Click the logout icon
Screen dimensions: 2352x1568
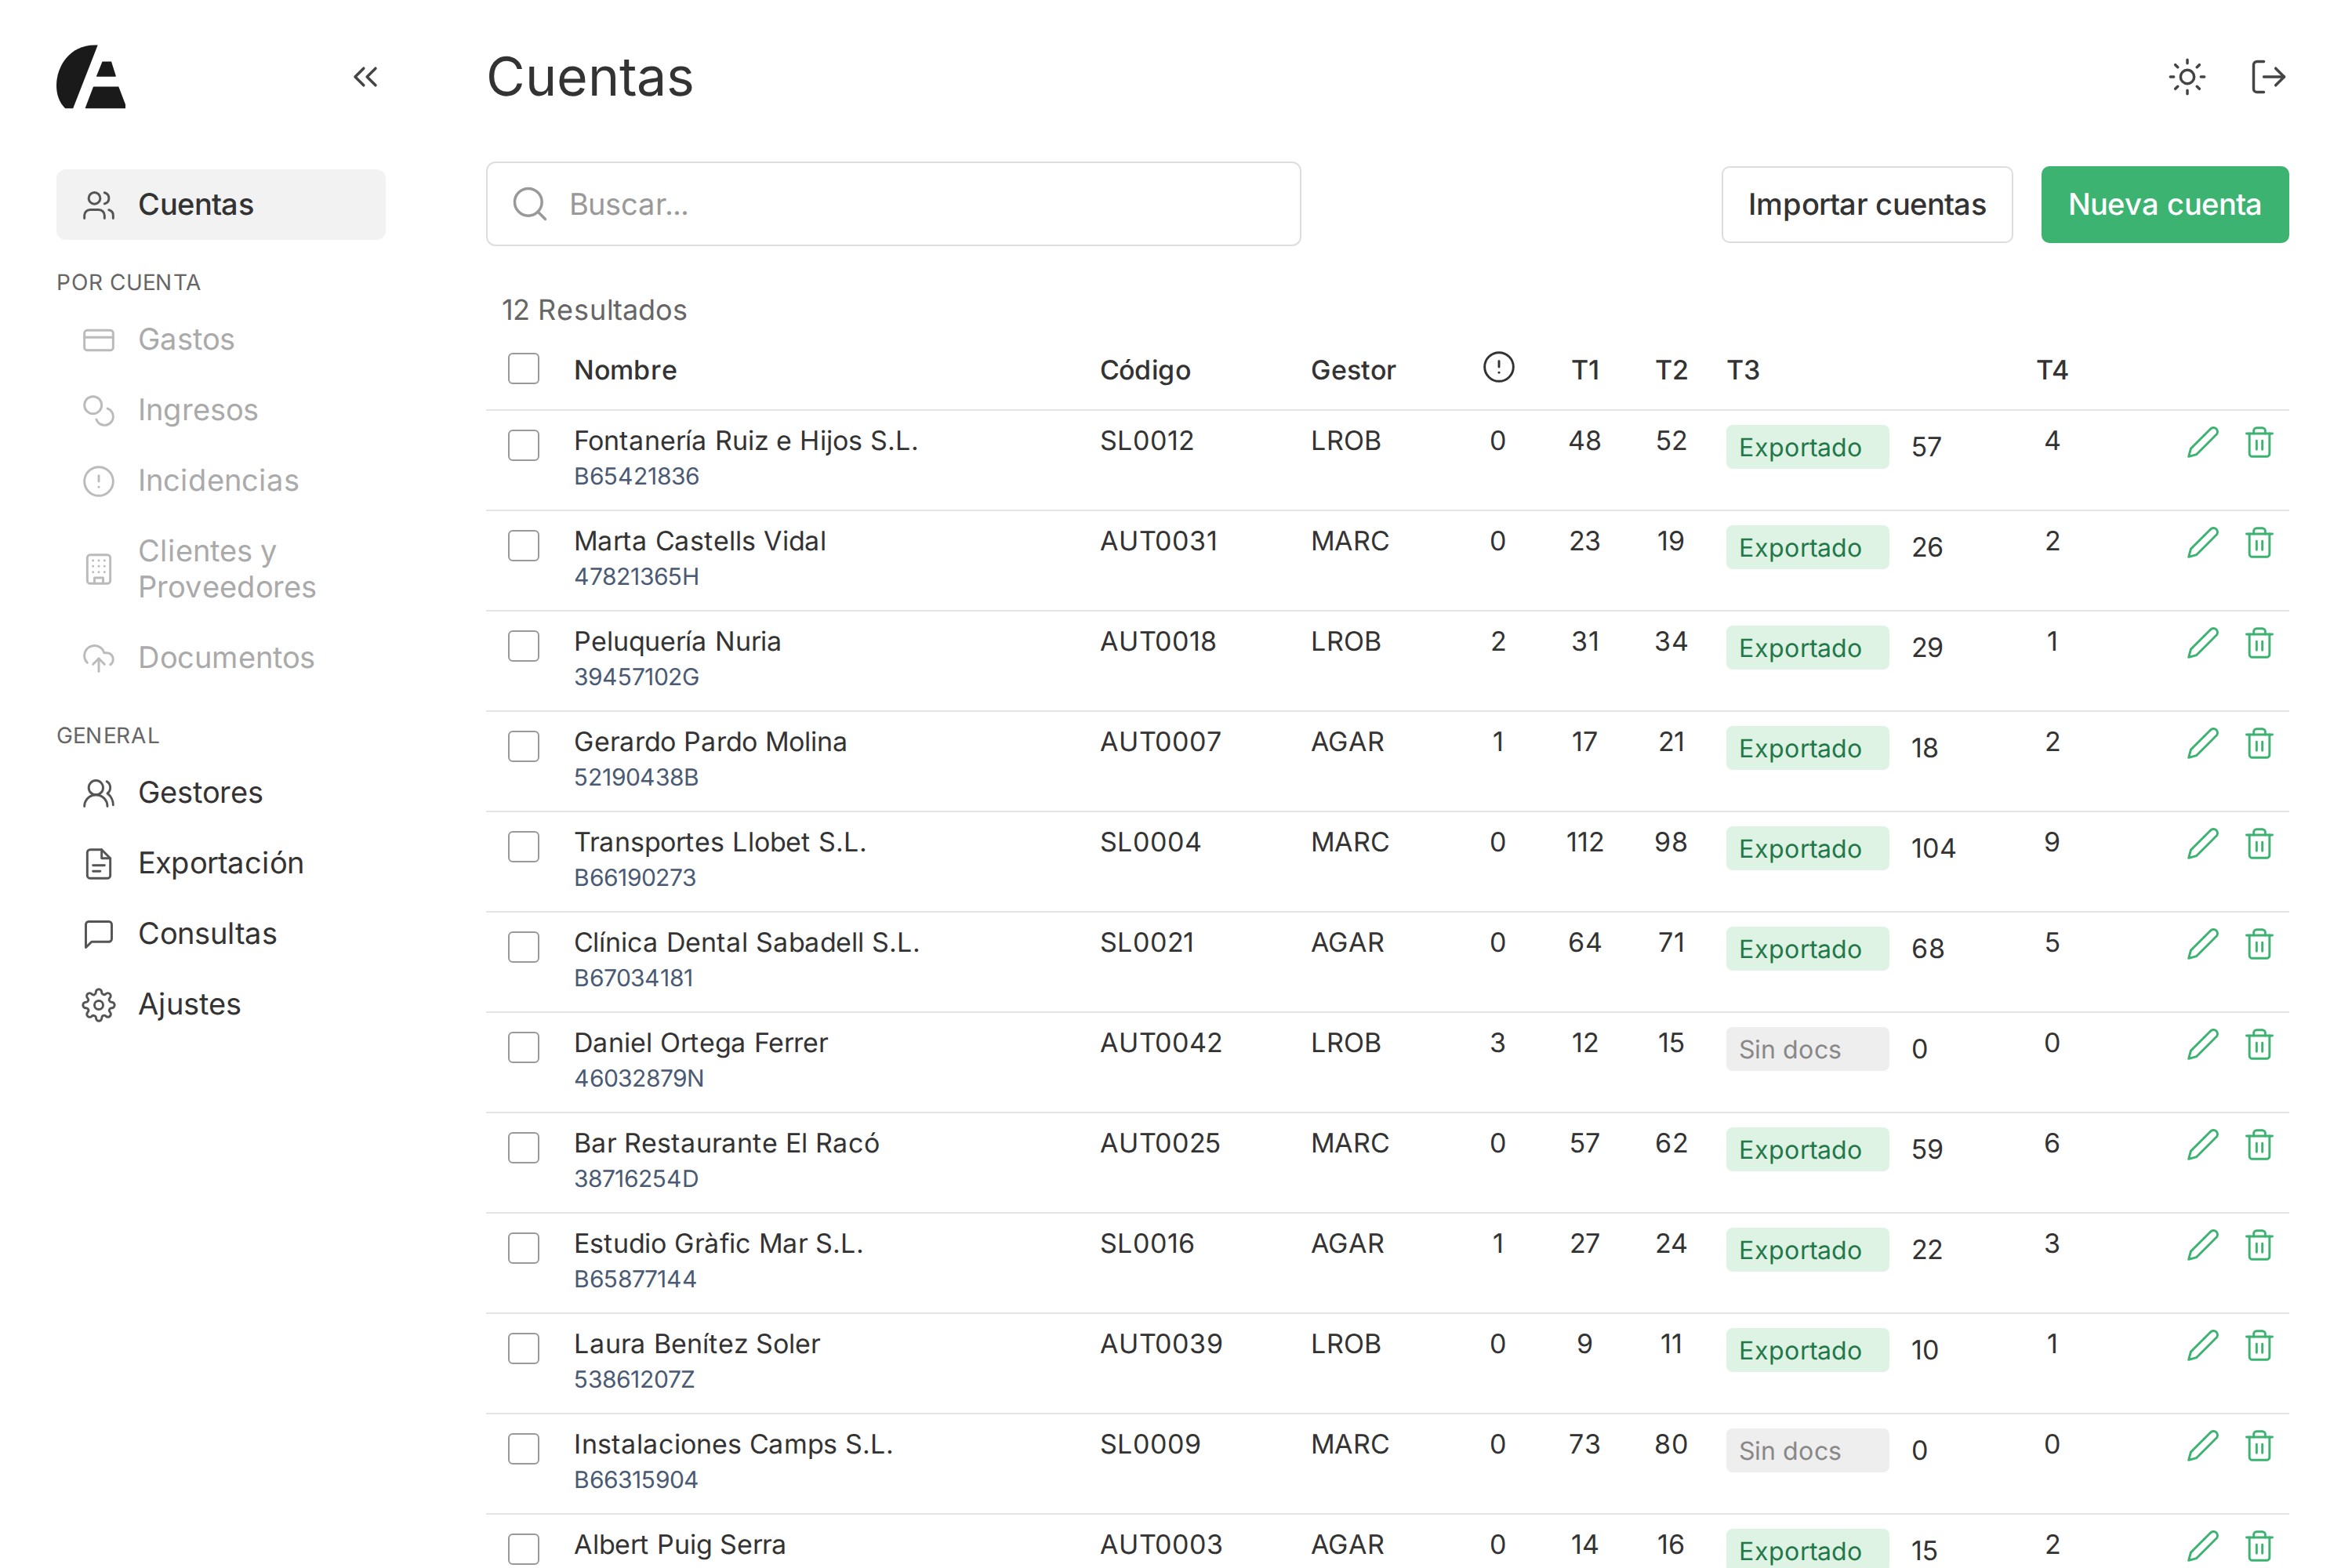(2268, 77)
